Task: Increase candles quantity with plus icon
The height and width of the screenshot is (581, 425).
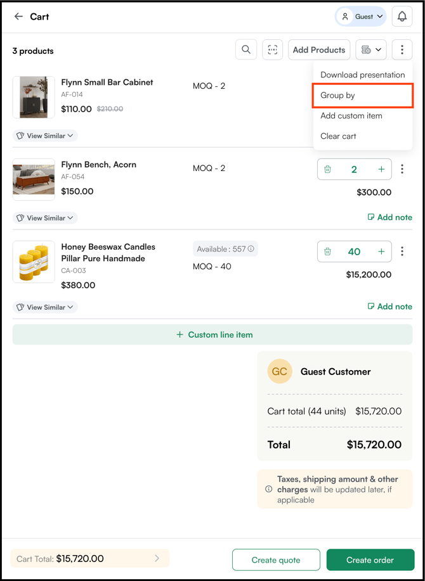Action: tap(381, 252)
